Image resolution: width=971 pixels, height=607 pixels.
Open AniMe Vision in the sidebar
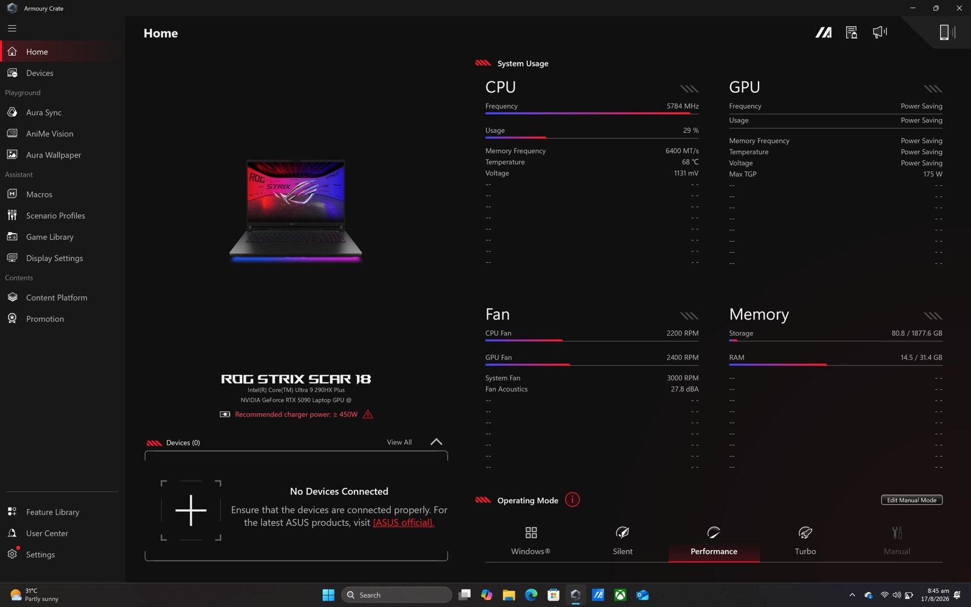coord(61,134)
